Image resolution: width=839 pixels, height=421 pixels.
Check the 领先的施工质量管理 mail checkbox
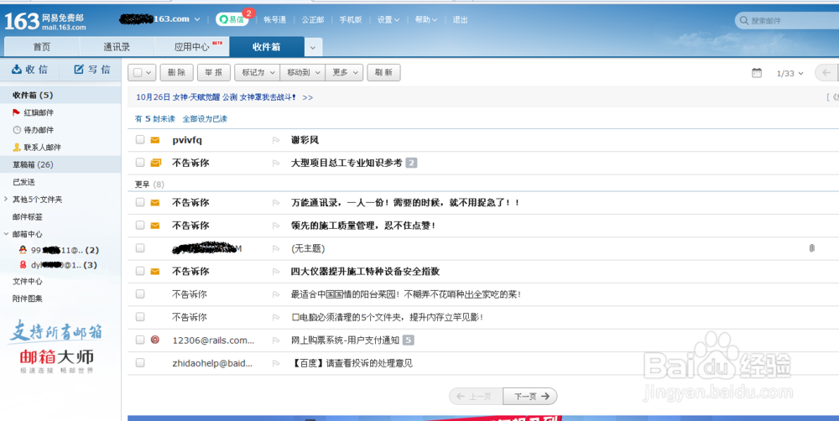click(x=140, y=226)
